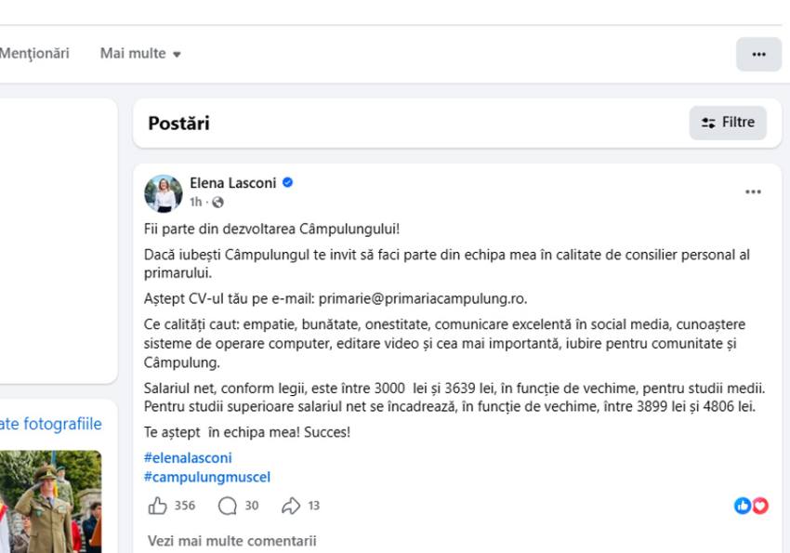Viewport: 790px width, 553px height.
Task: Open the post's 1h timestamp
Action: coord(195,202)
